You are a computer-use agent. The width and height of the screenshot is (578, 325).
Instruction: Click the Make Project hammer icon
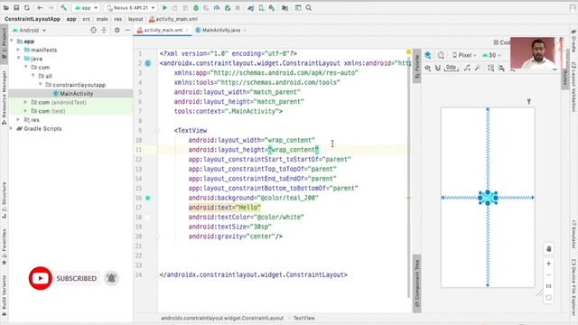click(63, 8)
